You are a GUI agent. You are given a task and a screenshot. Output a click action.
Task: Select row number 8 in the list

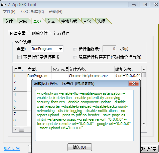[x=20, y=120]
